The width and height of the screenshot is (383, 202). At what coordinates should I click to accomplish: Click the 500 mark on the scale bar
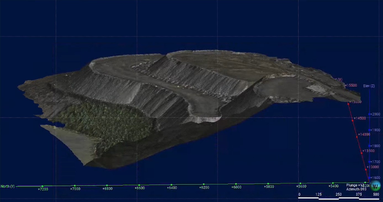click(376, 195)
